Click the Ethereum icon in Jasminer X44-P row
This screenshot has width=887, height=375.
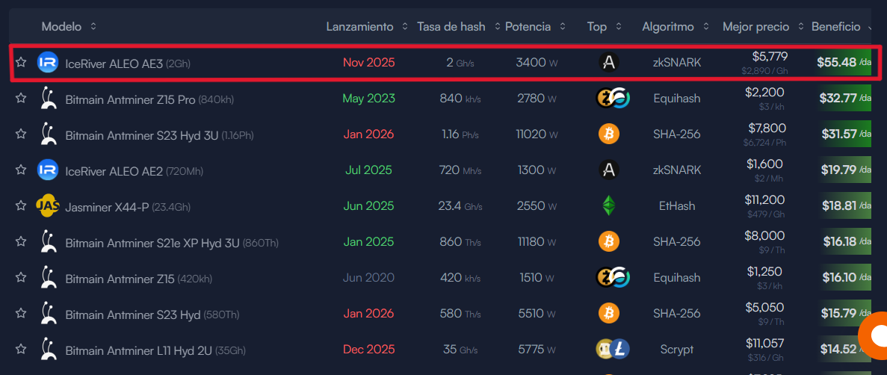coord(609,206)
